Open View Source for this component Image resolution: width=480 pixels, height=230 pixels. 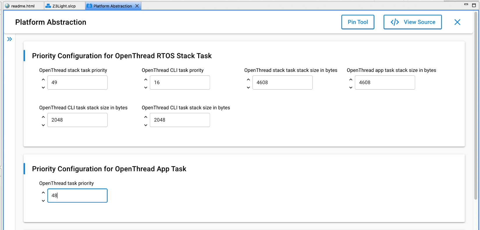coord(412,22)
